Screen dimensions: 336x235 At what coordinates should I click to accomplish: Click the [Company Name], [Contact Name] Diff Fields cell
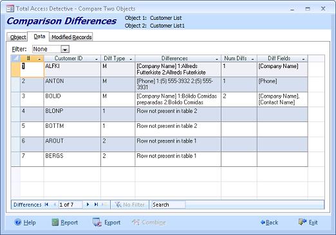click(x=283, y=100)
